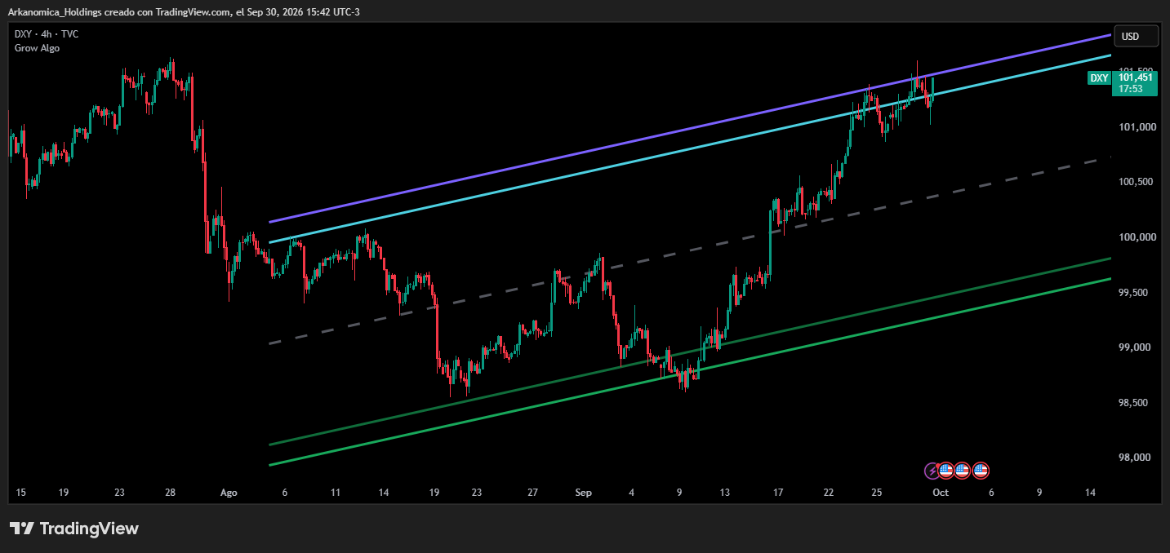Click the 15 date label on time axis

tap(21, 493)
